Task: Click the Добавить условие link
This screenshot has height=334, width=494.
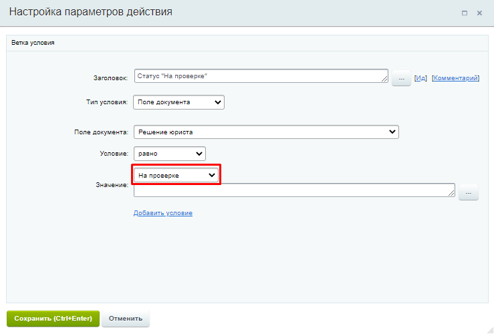Action: click(x=163, y=213)
